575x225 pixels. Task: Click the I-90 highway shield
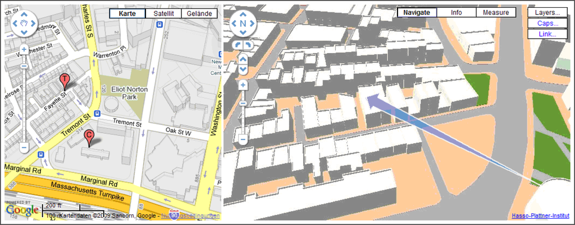coord(175,215)
